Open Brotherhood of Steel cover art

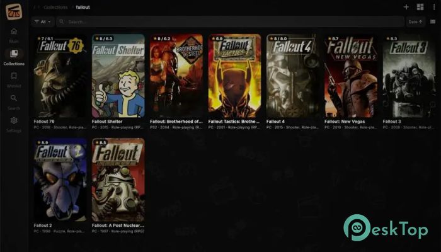pyautogui.click(x=176, y=76)
